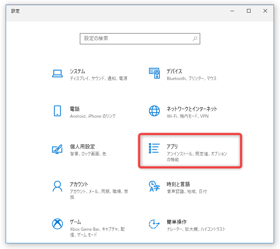Image resolution: width=280 pixels, height=249 pixels.
Task: Click 'Xbox Game Bar、キャプチャ' description text
Action: coord(97,232)
